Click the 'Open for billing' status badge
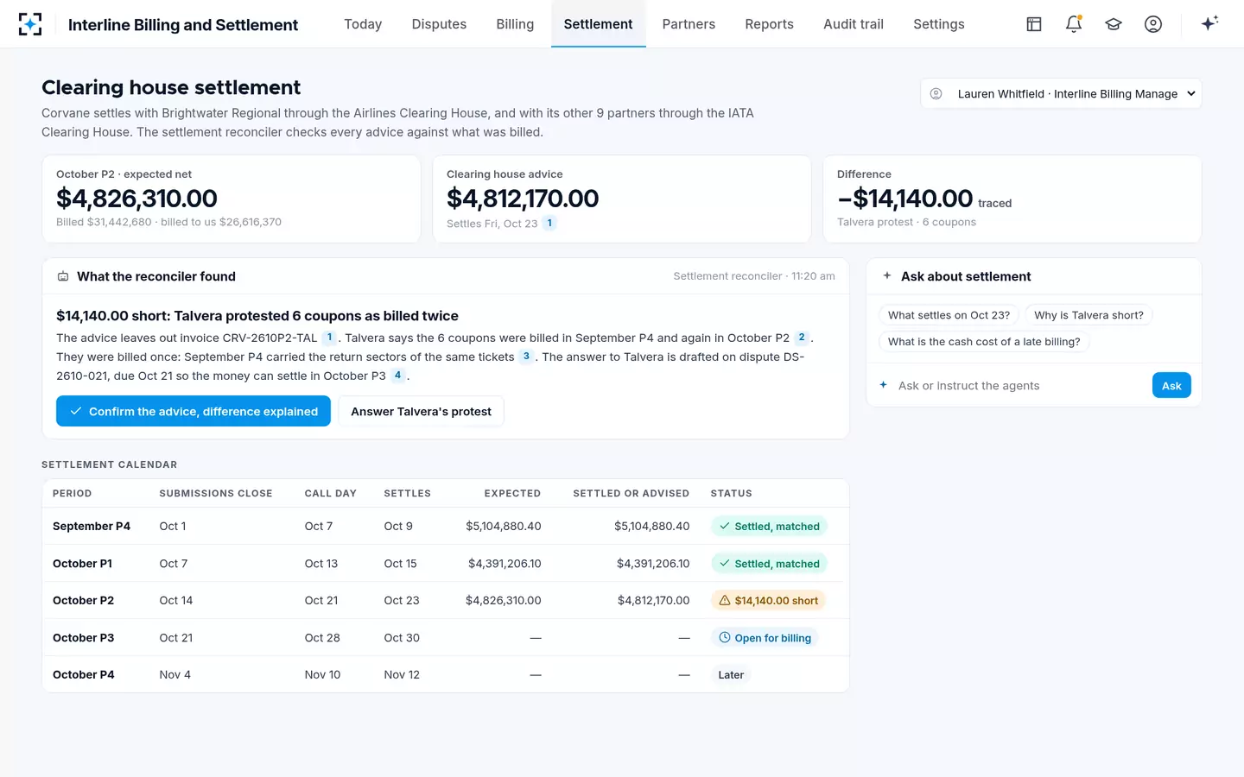 [765, 638]
